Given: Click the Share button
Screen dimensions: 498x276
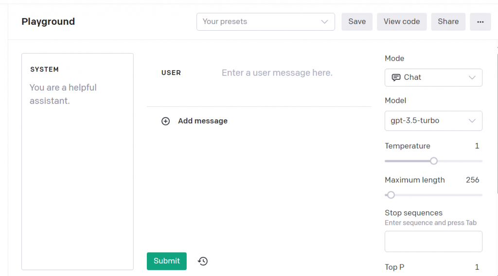Looking at the screenshot, I should pos(448,22).
